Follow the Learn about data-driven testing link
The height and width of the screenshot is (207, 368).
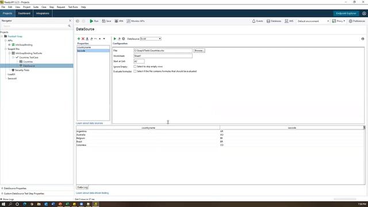92,193
